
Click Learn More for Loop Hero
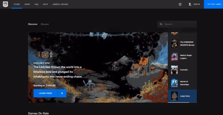coord(46,93)
